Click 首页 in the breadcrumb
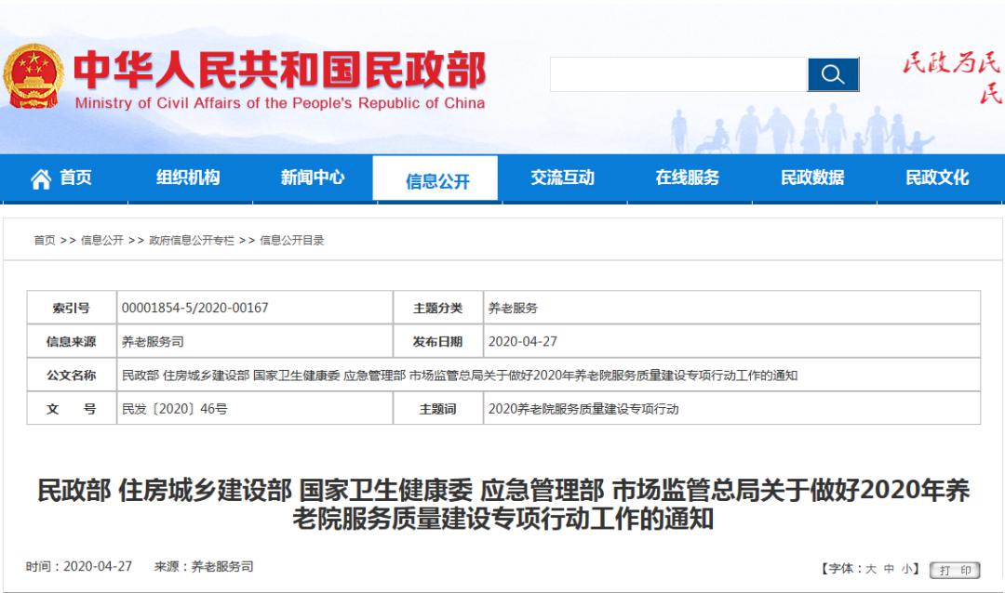The width and height of the screenshot is (1005, 593). coord(45,240)
